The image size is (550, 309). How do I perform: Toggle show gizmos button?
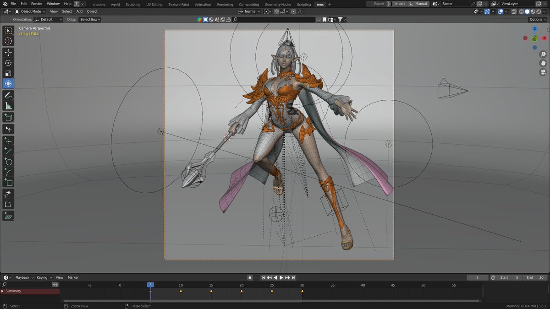(488, 11)
